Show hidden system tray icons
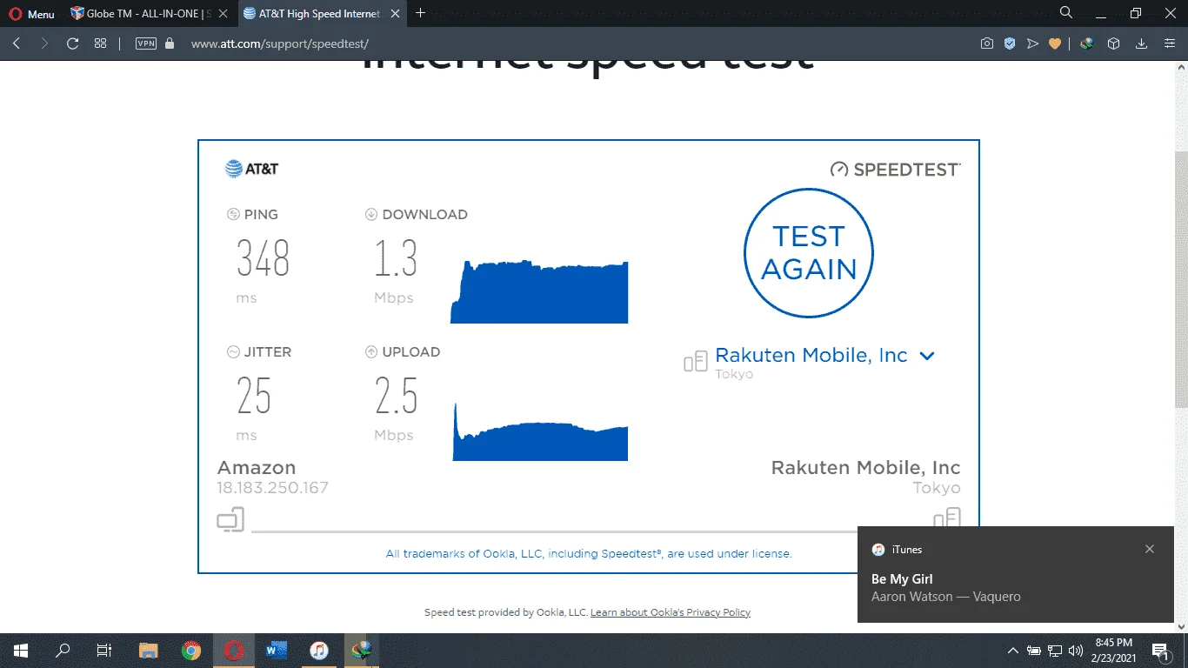Viewport: 1188px width, 668px height. pos(1013,651)
